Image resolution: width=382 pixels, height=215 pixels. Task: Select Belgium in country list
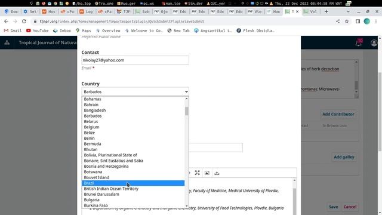[x=133, y=127]
